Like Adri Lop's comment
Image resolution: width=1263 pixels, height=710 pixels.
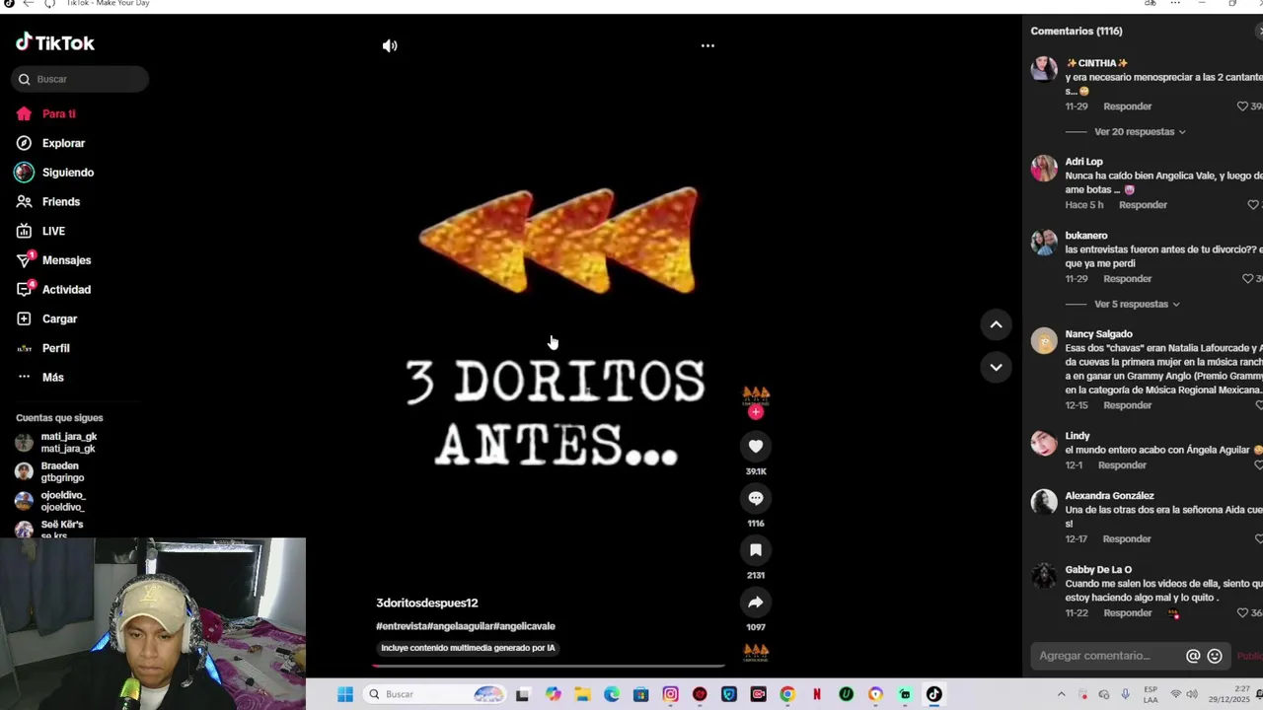[1253, 205]
